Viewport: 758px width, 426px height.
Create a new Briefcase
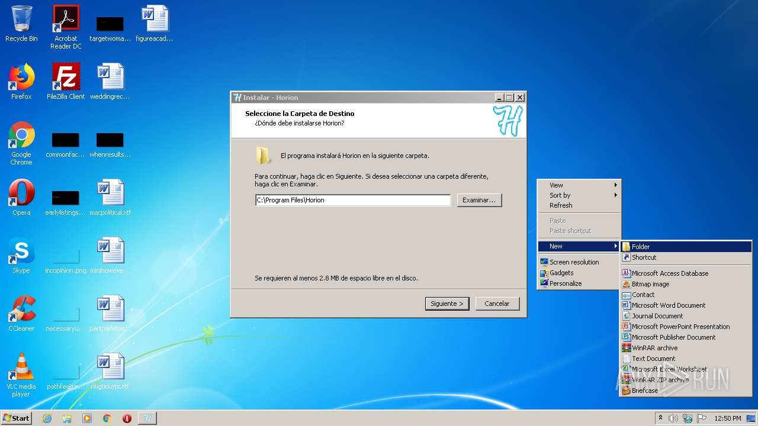pyautogui.click(x=686, y=390)
